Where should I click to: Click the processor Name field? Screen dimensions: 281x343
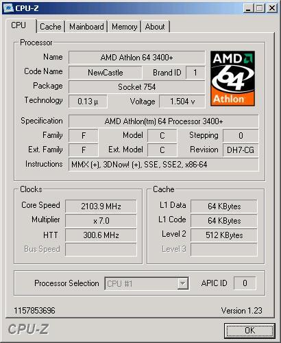[136, 58]
